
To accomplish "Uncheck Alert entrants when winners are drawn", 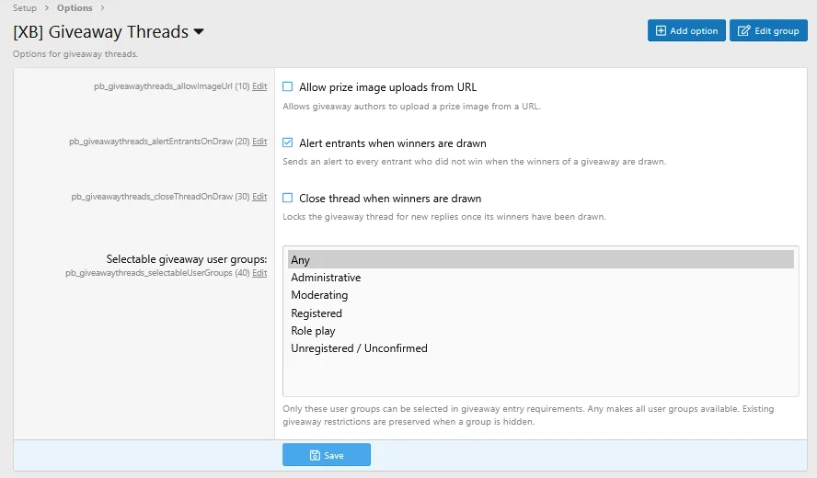I will click(x=288, y=142).
